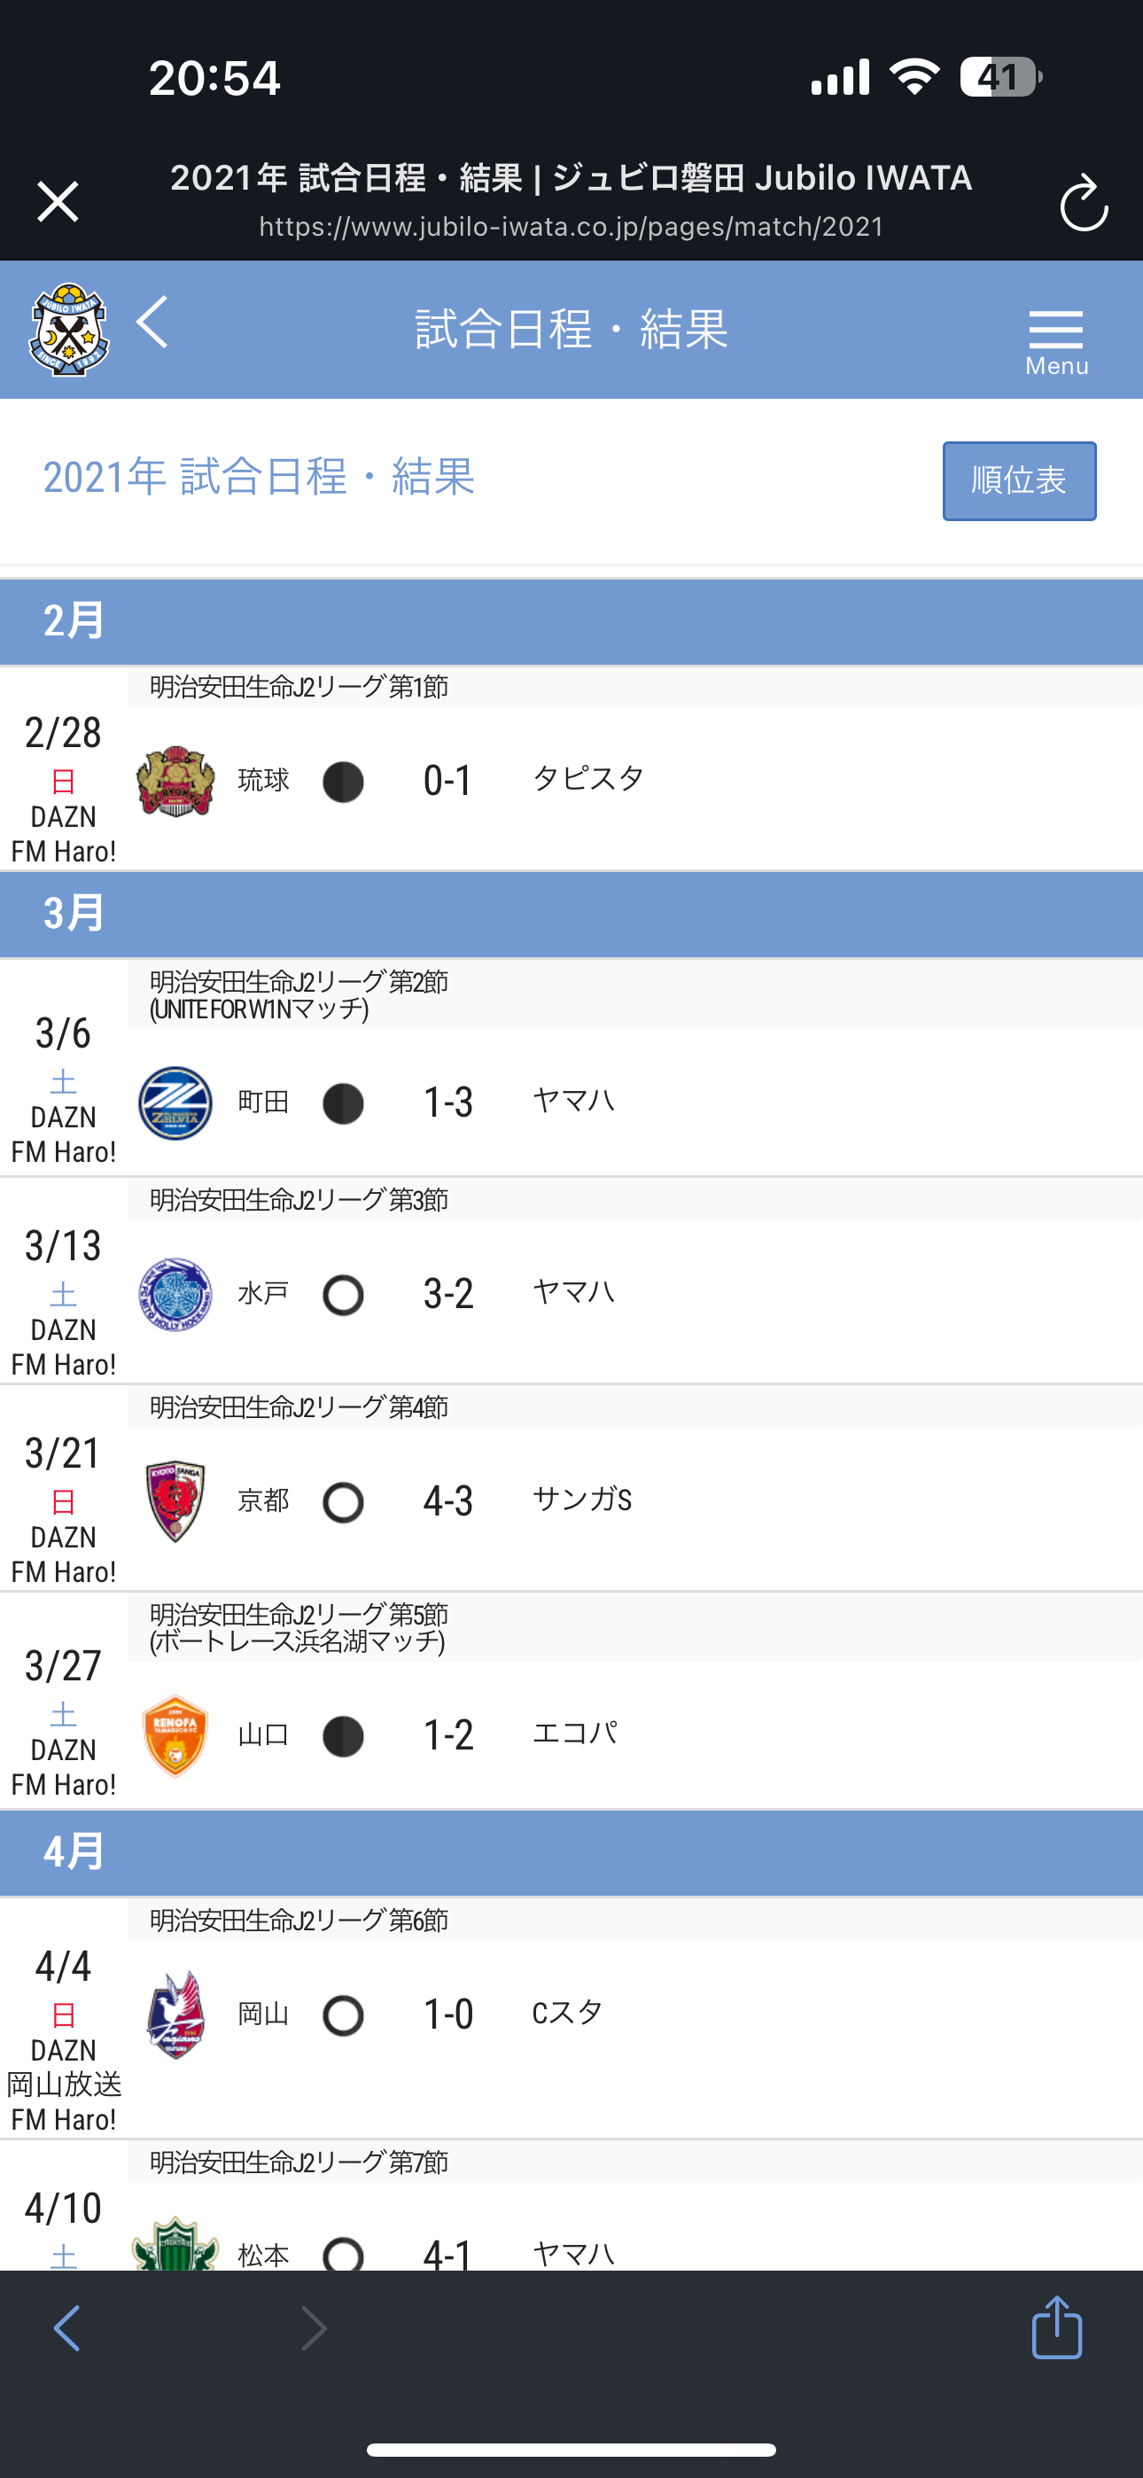1143x2478 pixels.
Task: Open the 4-3 Kyoto match result
Action: coord(448,1501)
